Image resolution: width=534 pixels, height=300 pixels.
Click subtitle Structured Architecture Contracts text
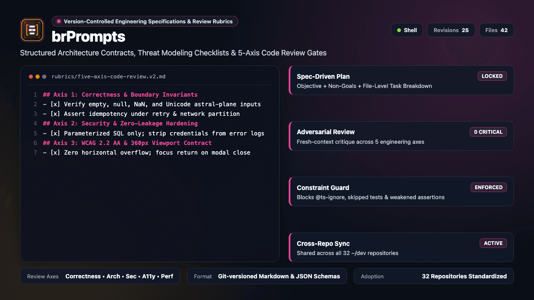pyautogui.click(x=173, y=53)
